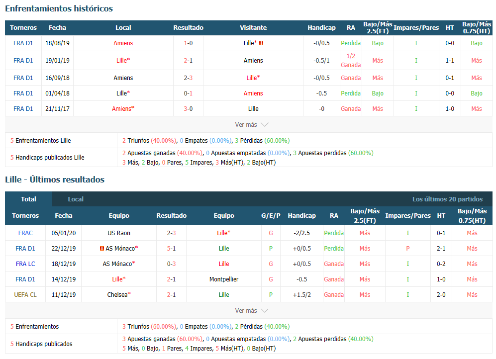The width and height of the screenshot is (496, 359).
Task: Click the Lille - Últimos resultados heading
Action: (x=55, y=179)
